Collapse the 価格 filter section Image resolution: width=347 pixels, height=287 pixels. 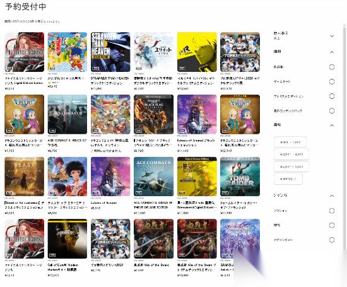[331, 126]
